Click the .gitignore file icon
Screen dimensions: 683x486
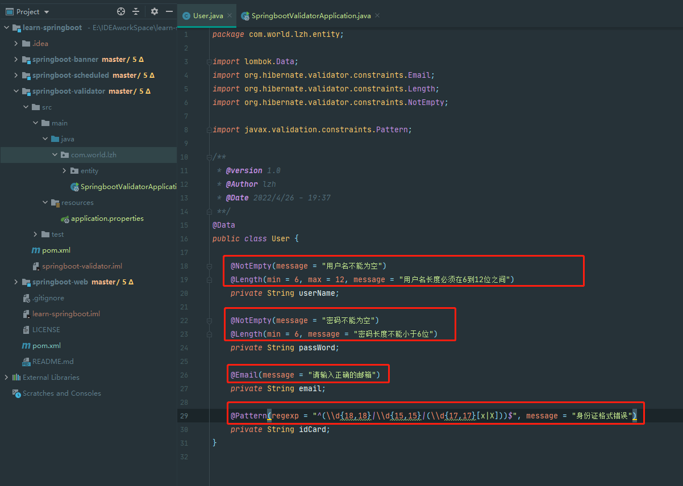26,298
